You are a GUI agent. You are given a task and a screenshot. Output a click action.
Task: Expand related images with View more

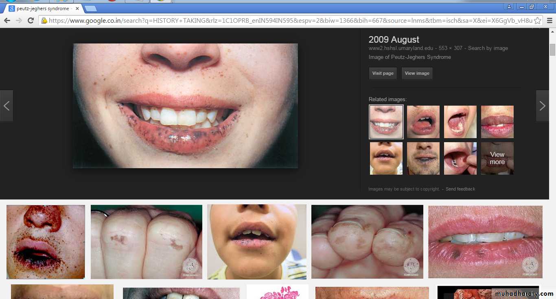click(497, 158)
